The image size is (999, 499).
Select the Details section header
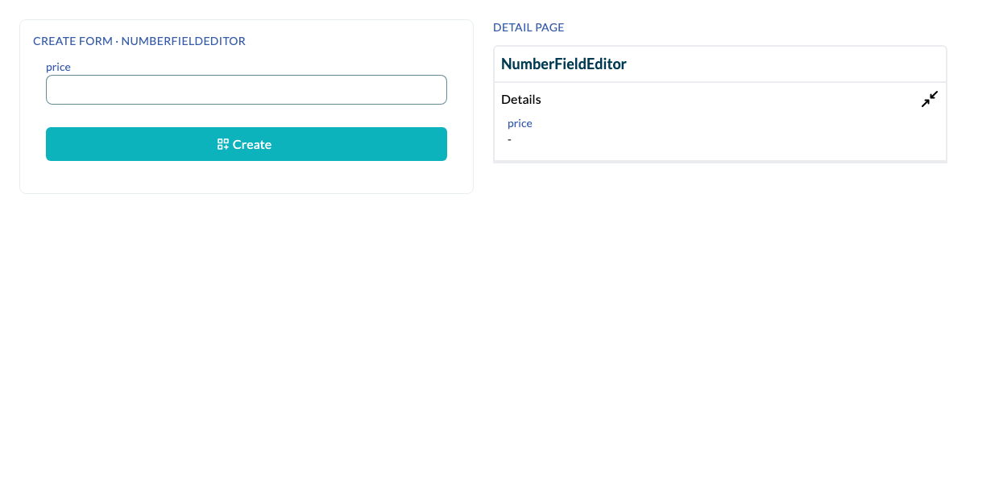[521, 99]
